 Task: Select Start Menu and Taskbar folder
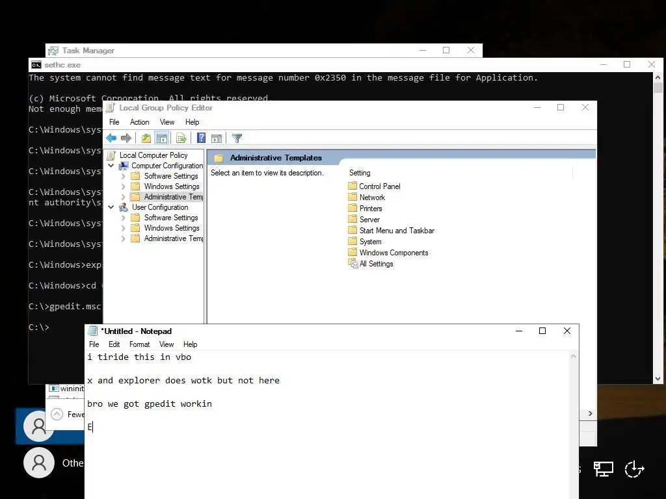397,231
